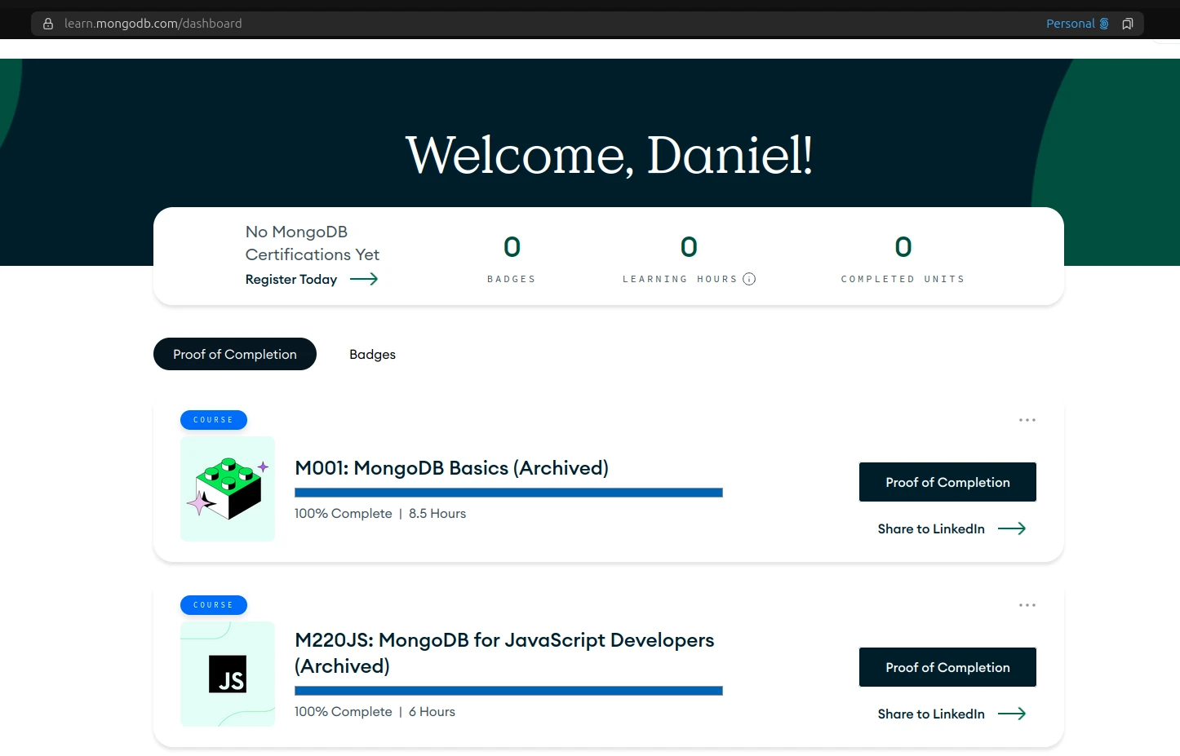Click Share to LinkedIn for M220JS
Screen dimensions: 1180x756
pos(930,714)
